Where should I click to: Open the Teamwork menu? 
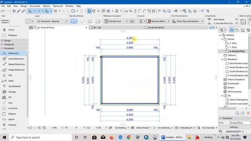(x=58, y=6)
